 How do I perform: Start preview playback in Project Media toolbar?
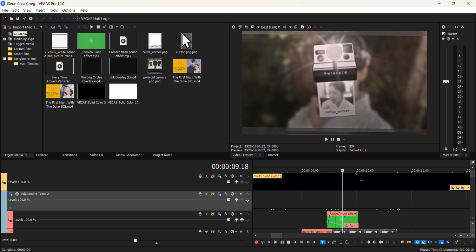[92, 27]
